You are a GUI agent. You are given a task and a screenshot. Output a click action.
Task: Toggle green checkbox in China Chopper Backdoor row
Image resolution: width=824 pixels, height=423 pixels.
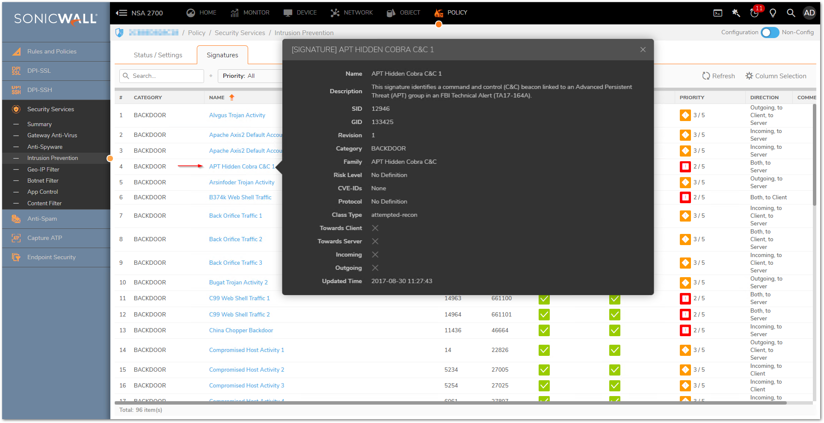coord(544,331)
